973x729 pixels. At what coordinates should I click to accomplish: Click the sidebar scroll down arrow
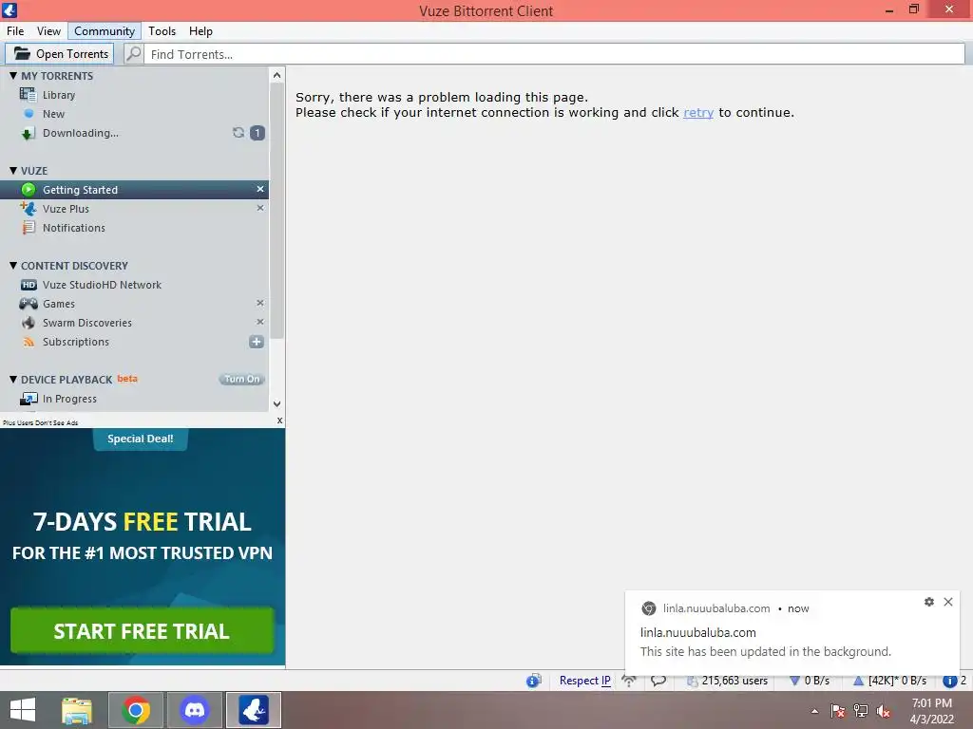[x=277, y=403]
